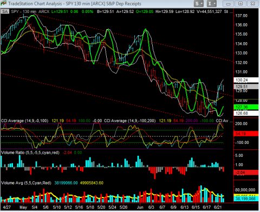Click the 126.68 white price axis marker
Viewport: 260px width, 212px height.
[246, 113]
